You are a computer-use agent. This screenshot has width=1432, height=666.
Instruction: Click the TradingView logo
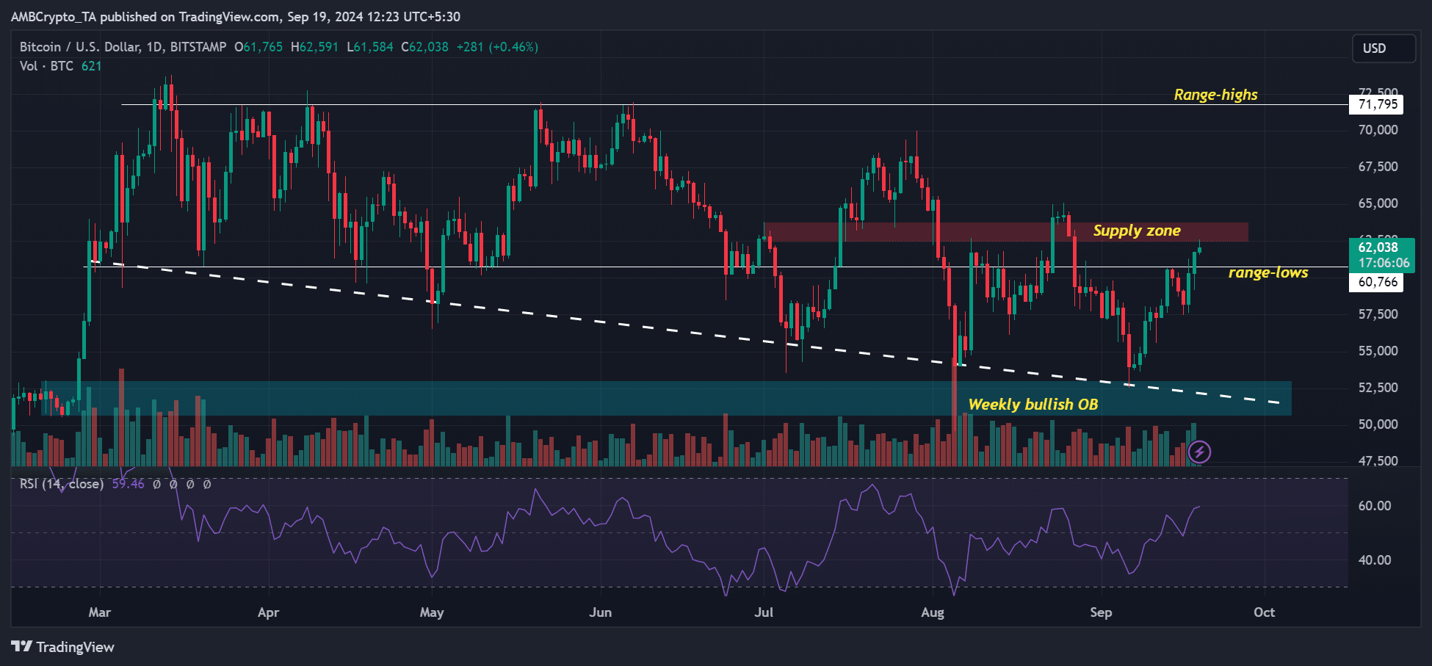[63, 647]
